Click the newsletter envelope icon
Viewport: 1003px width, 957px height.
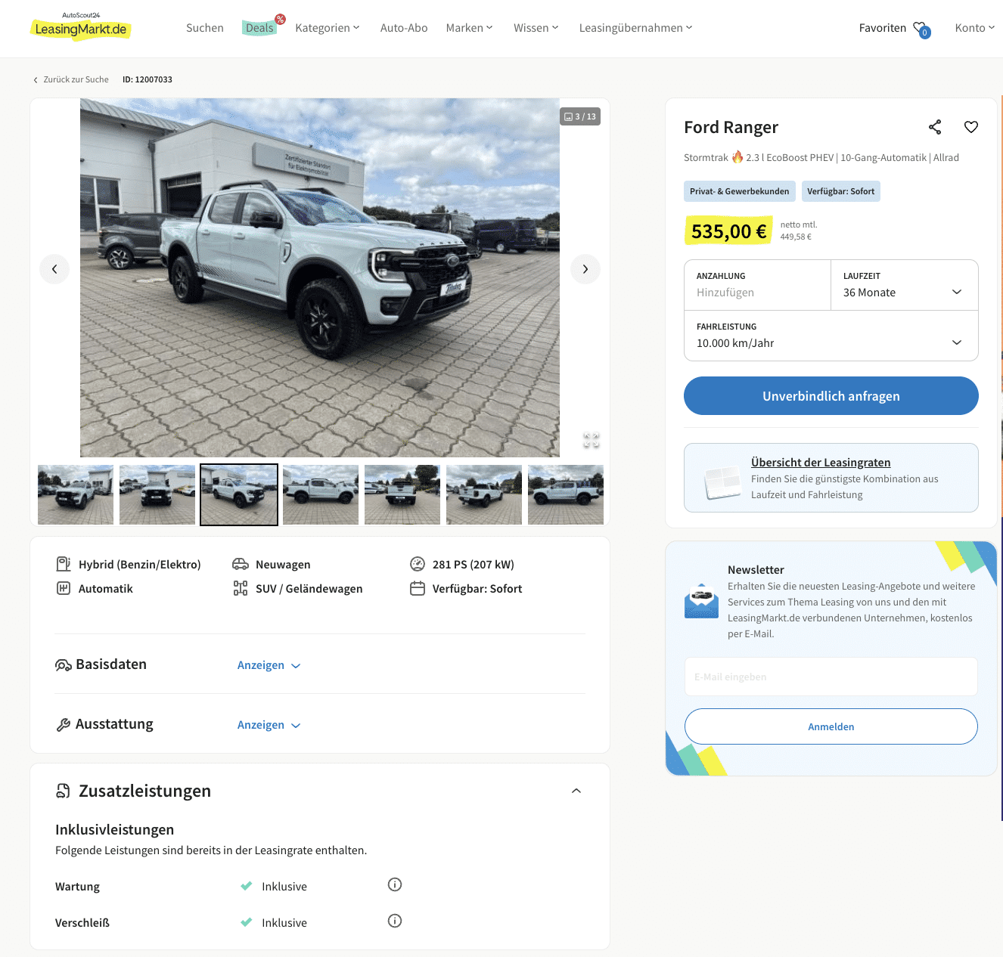click(x=701, y=601)
